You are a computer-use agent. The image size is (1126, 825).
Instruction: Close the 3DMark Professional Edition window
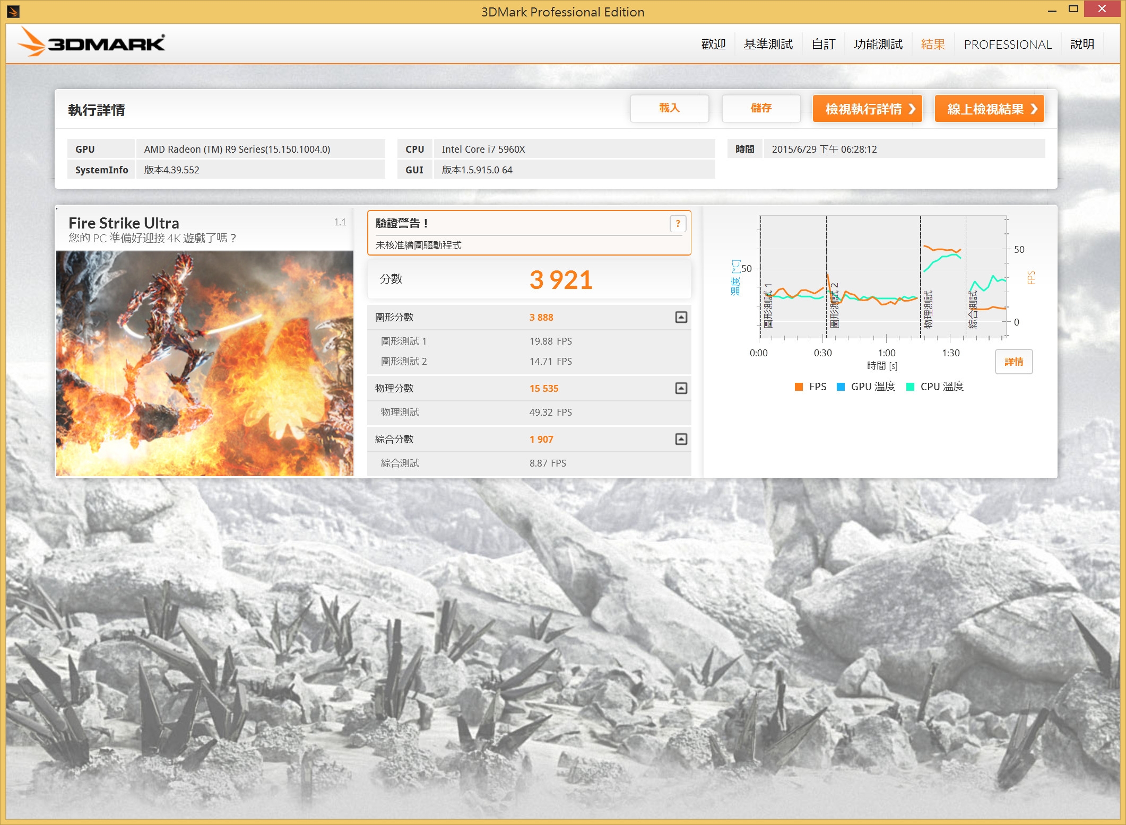pos(1102,9)
